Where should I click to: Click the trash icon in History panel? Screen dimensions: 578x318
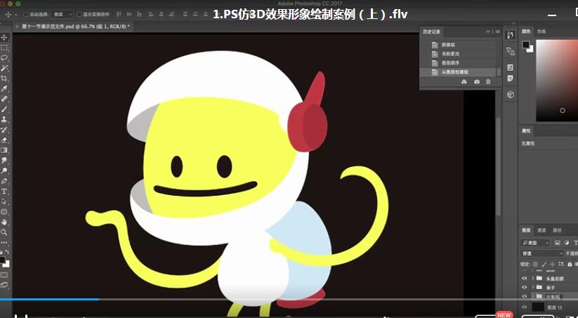(x=489, y=82)
